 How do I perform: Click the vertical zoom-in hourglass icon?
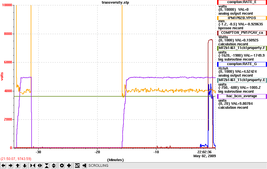[47, 166]
